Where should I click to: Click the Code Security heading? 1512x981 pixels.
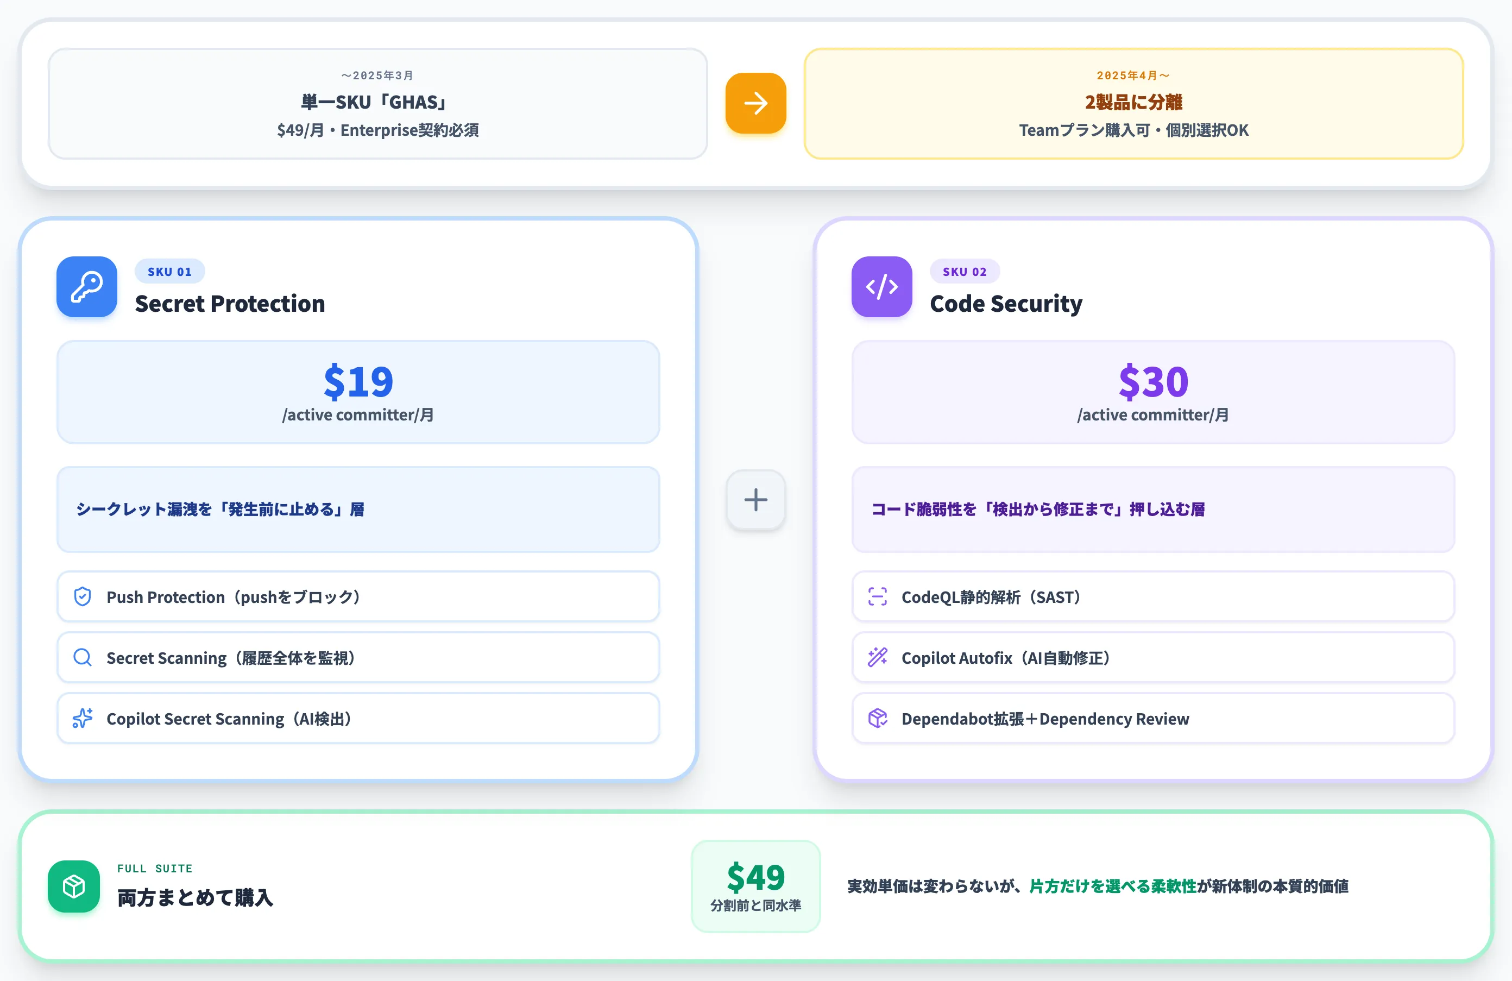tap(1006, 304)
